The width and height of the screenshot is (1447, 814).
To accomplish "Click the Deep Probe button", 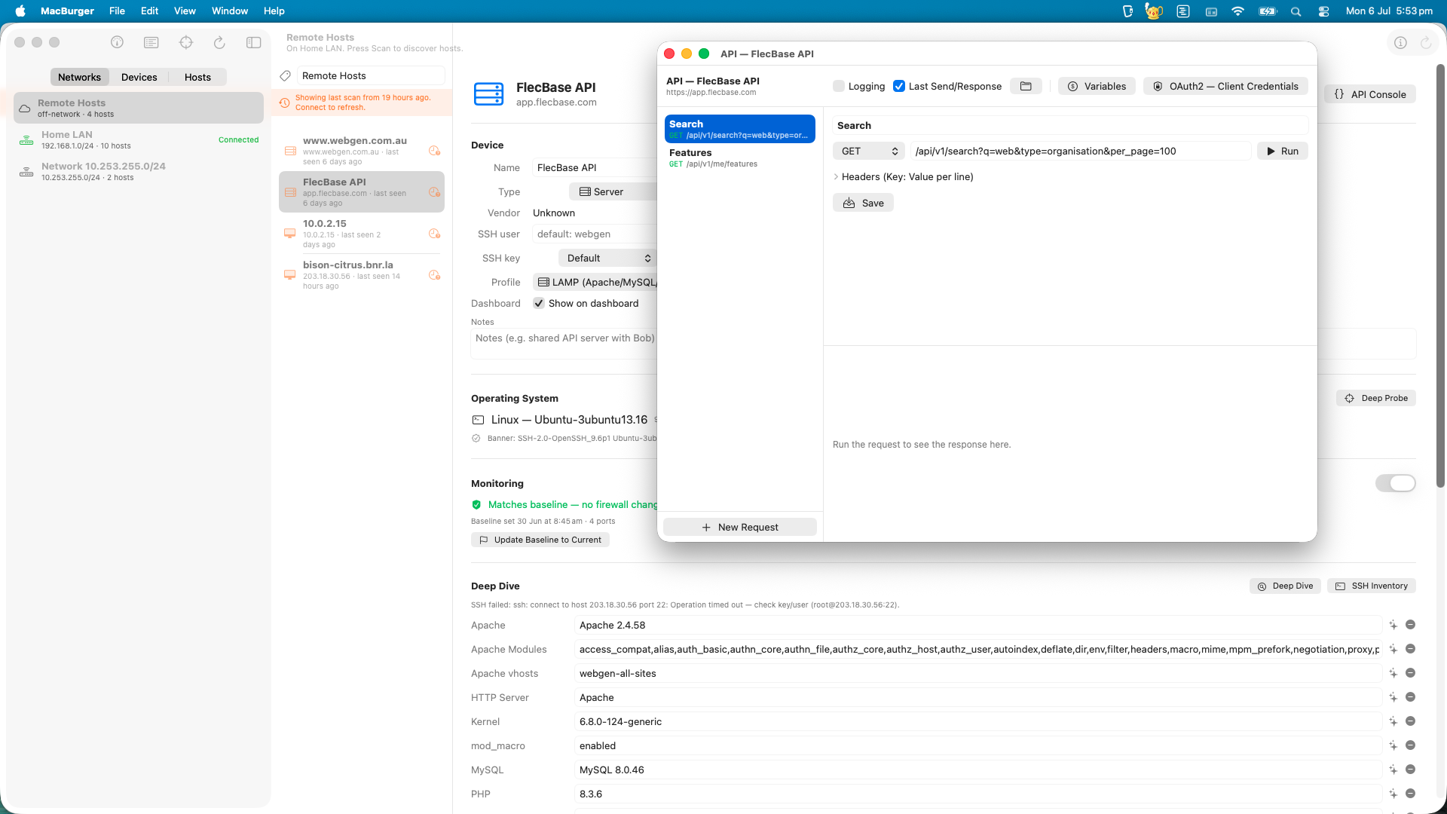I will tap(1376, 398).
